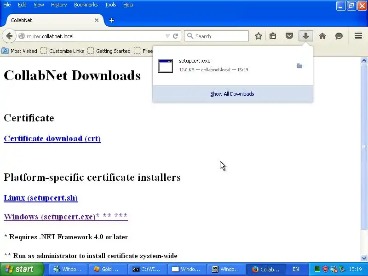This screenshot has width=368, height=276.
Task: Open Getting Started bookmark
Action: click(109, 51)
